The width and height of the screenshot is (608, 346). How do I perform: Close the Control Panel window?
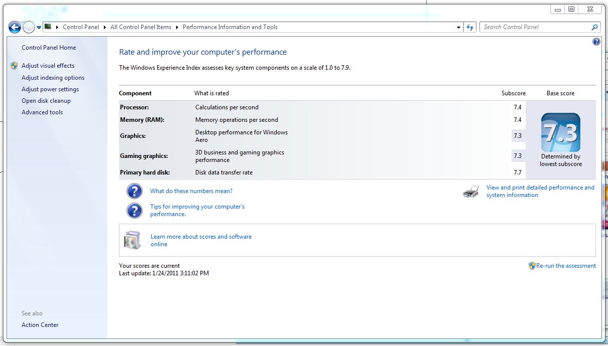point(589,9)
